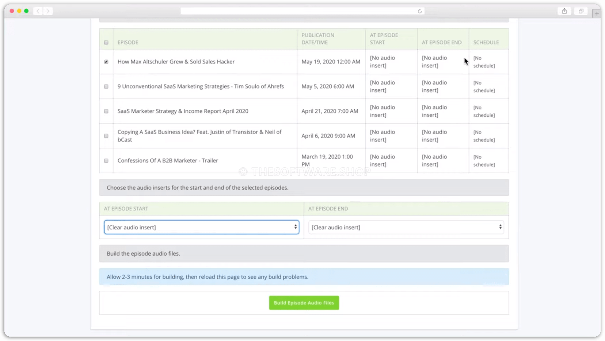Viewport: 605px width, 341px height.
Task: Expand the Clear audio insert selector stepper
Action: point(296,227)
